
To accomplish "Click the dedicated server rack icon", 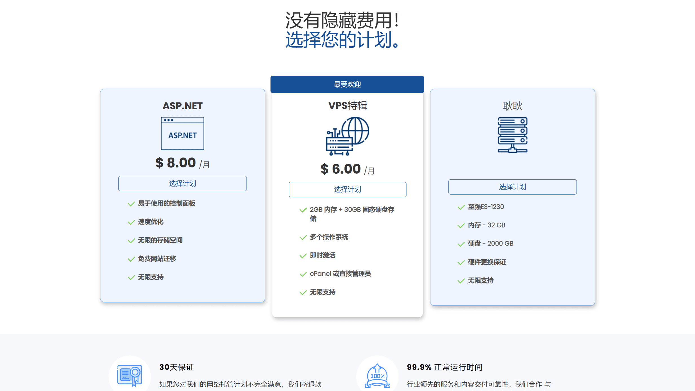I will (x=513, y=135).
